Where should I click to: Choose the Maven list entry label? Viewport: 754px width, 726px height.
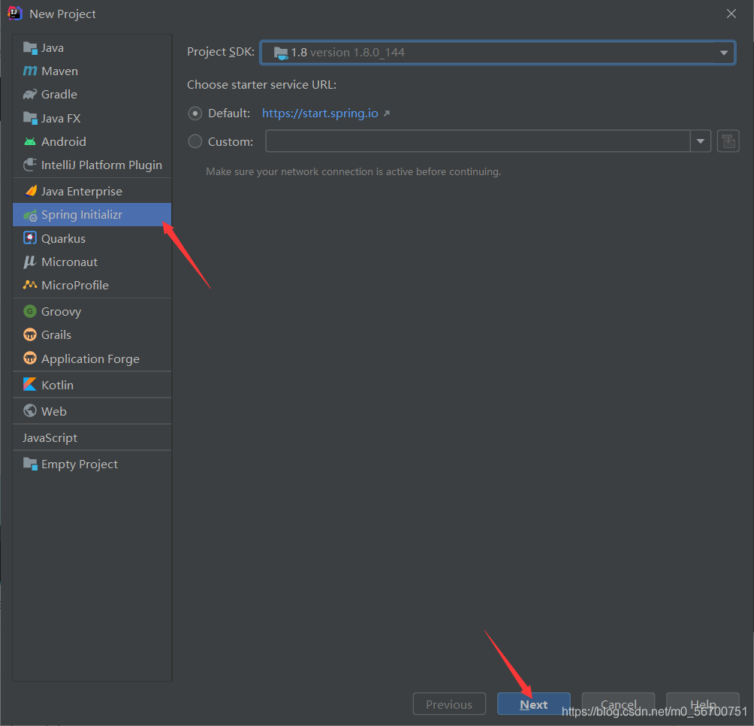(x=59, y=71)
